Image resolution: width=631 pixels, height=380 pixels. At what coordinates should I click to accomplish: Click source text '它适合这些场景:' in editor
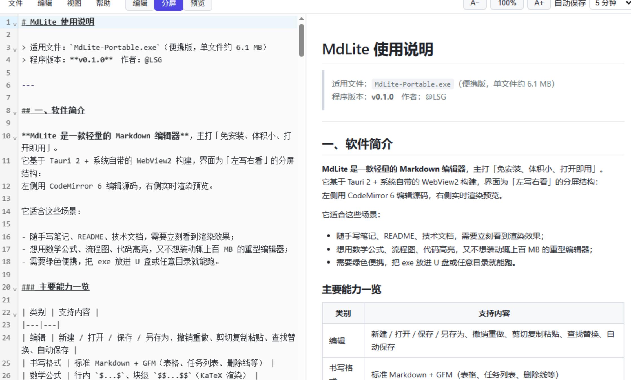pyautogui.click(x=51, y=211)
